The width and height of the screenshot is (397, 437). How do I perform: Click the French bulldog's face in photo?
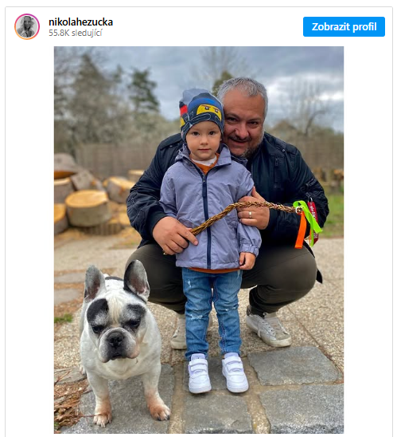[x=117, y=330]
